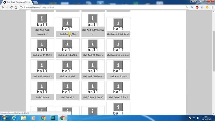Click iBall logo above Andi 4P Class X

click(93, 45)
